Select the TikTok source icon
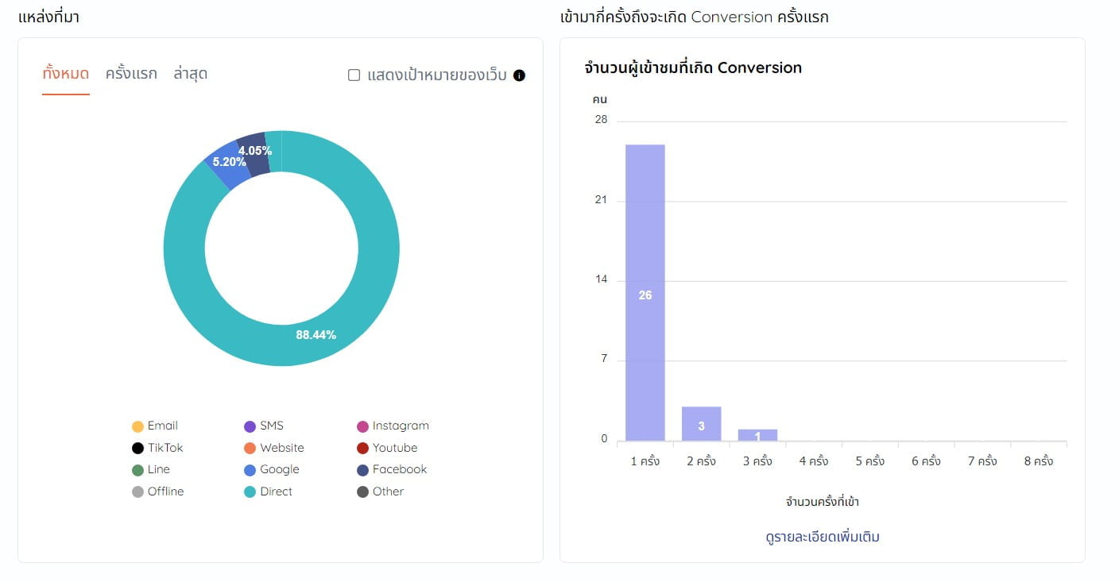 coord(137,447)
